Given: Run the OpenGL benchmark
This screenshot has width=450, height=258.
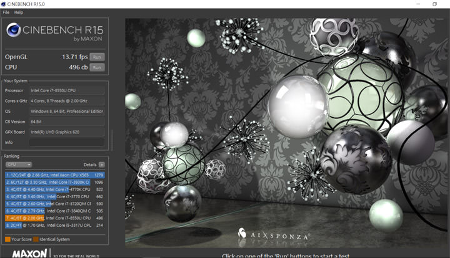Looking at the screenshot, I should point(96,57).
